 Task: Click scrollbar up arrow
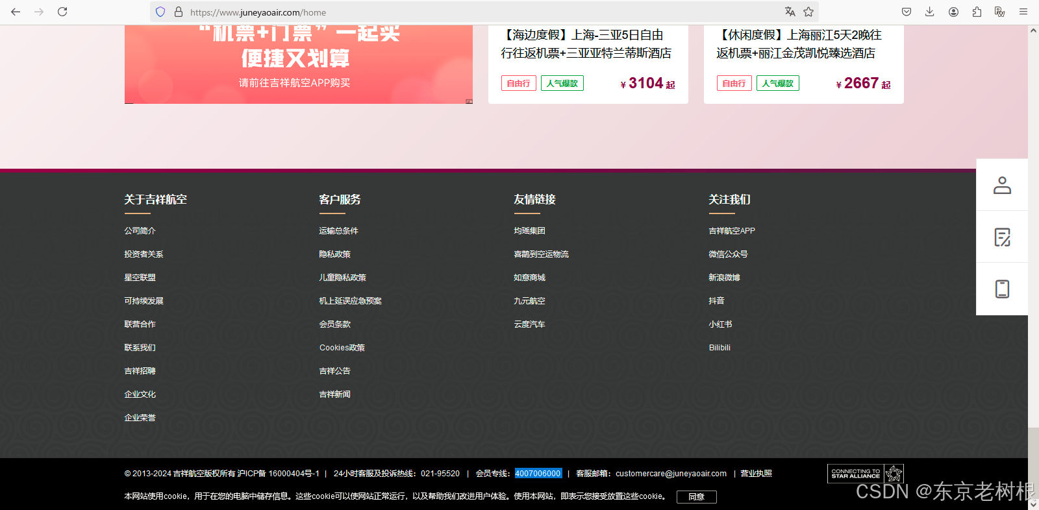(1033, 30)
